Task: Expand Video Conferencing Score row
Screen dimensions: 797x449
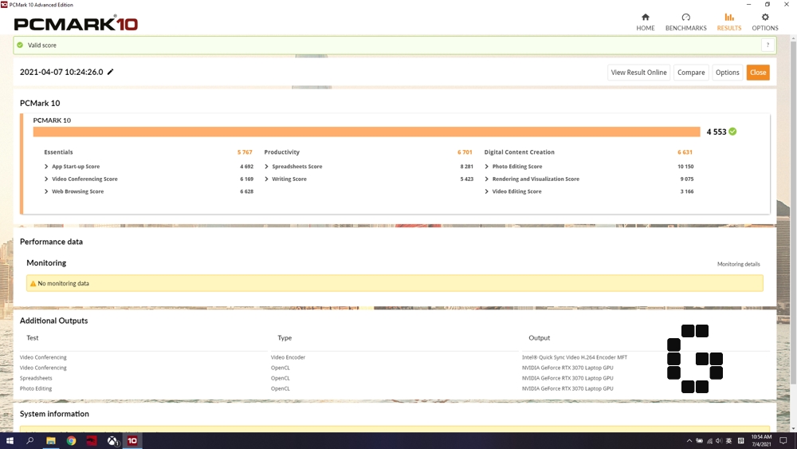Action: pyautogui.click(x=47, y=179)
